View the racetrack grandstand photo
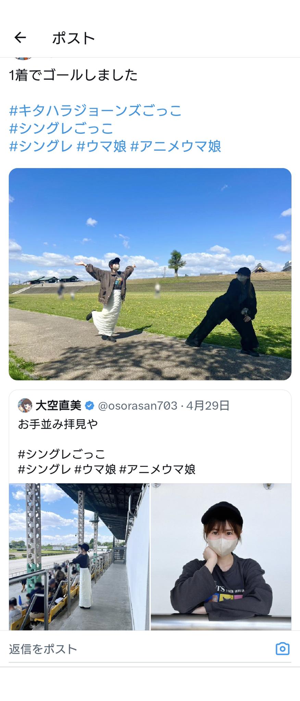 point(79,557)
